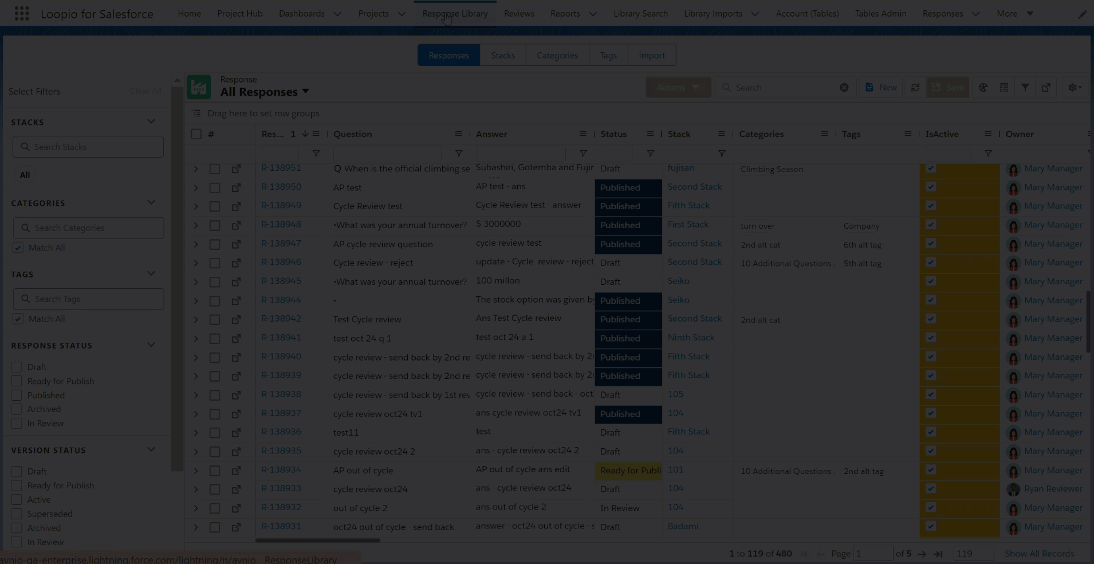Viewport: 1094px width, 564px height.
Task: Select the header select-all checkbox
Action: 196,134
